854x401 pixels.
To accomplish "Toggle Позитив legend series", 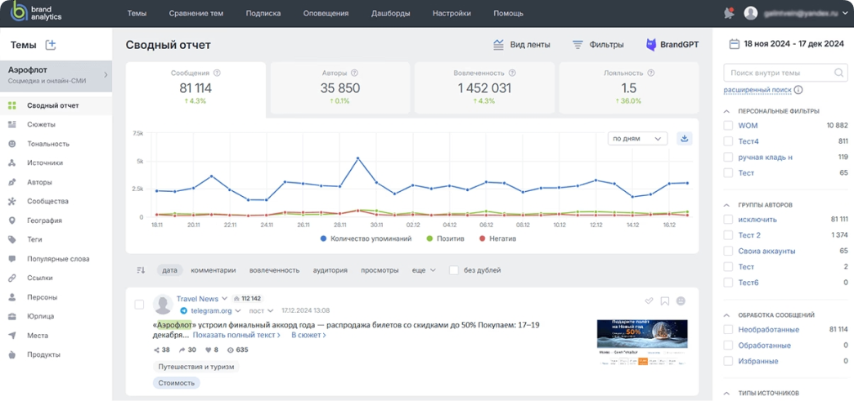I will 446,238.
